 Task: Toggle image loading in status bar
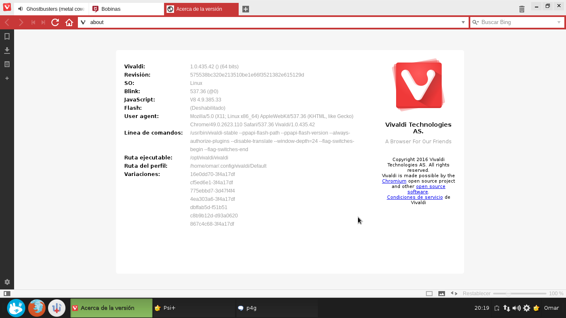(x=442, y=294)
